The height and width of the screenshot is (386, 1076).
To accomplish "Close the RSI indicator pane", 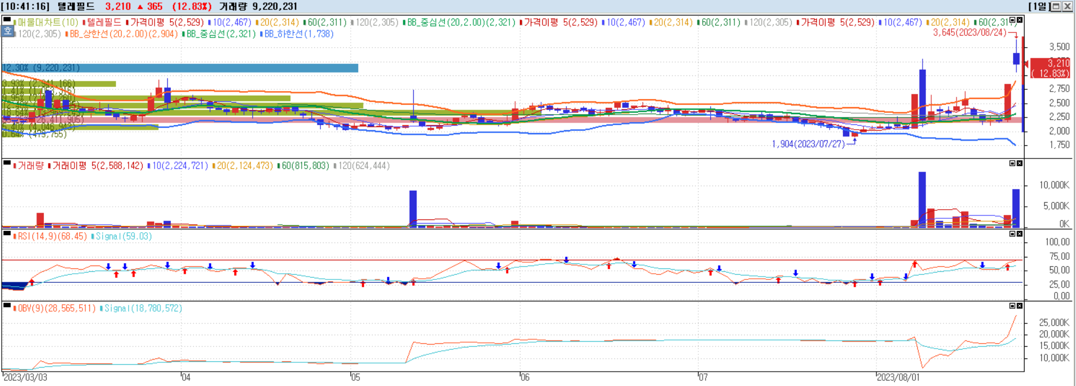I will click(x=1020, y=234).
